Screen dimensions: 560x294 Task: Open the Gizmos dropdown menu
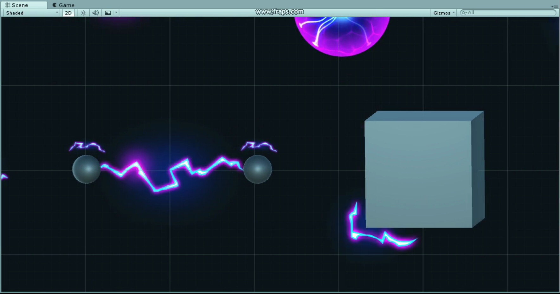pos(443,13)
